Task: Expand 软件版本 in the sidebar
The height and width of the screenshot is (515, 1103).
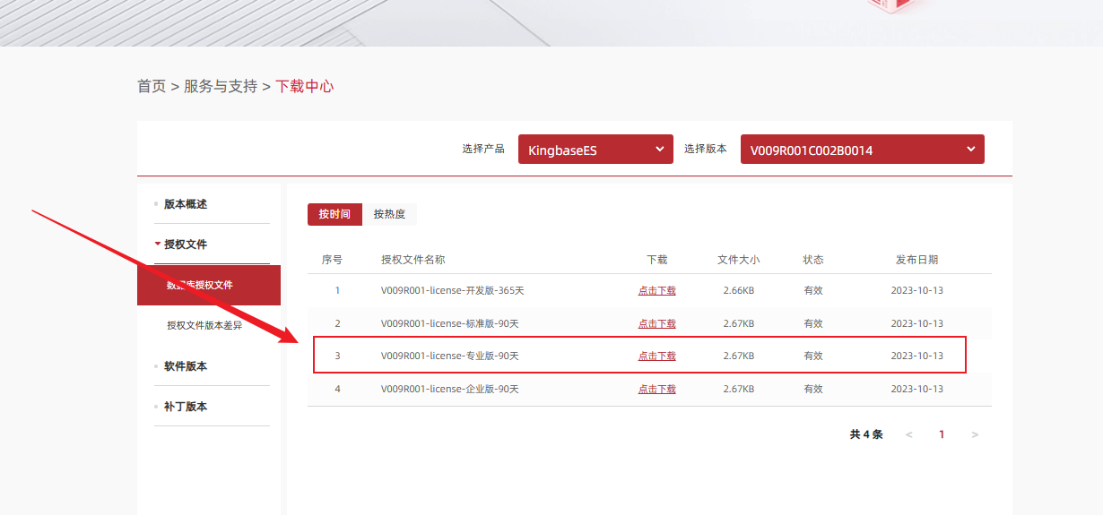Action: click(x=186, y=366)
